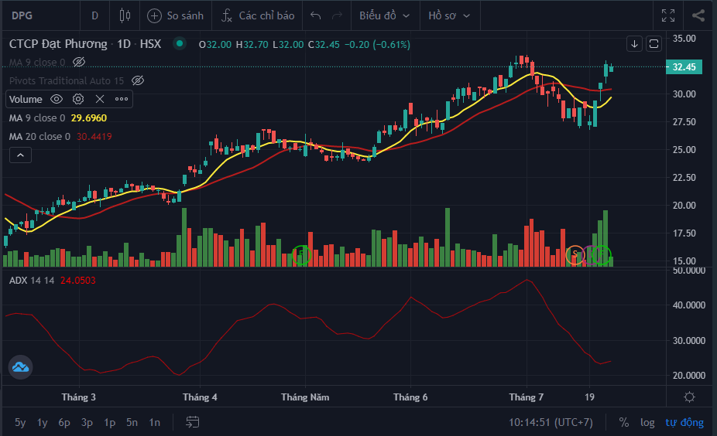The image size is (717, 436).
Task: Unhide the Pivots Traditional indicator
Action: (138, 80)
